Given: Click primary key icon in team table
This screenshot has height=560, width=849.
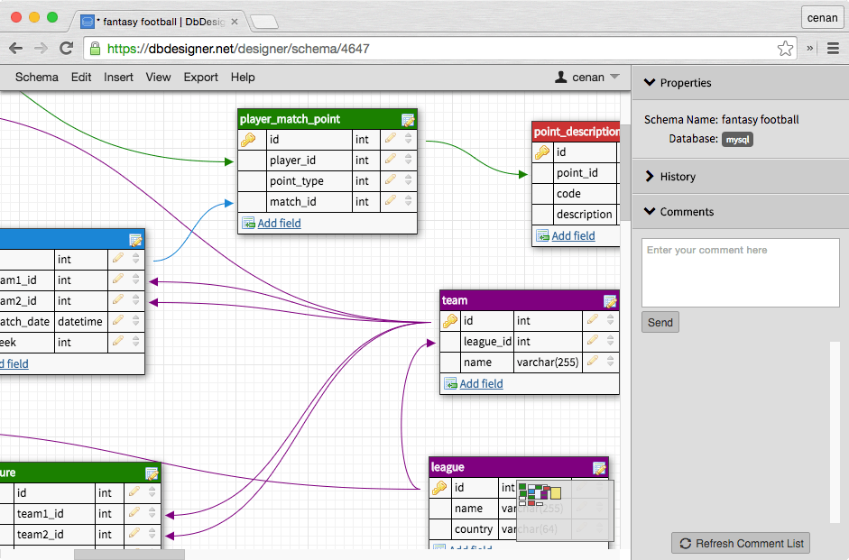Looking at the screenshot, I should click(449, 321).
